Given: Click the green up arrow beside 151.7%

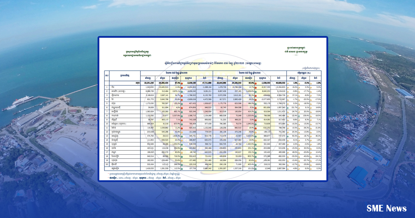Looking at the screenshot, I should (x=288, y=108).
